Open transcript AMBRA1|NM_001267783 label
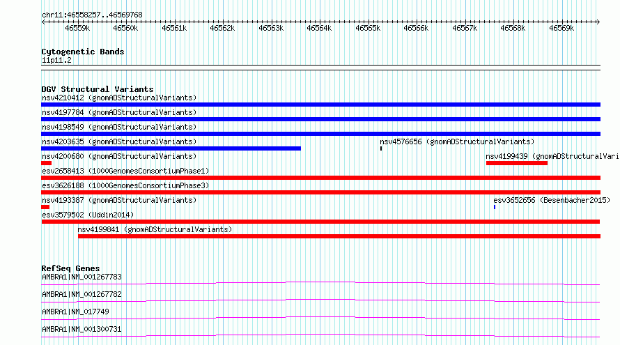Image resolution: width=620 pixels, height=345 pixels. 82,277
